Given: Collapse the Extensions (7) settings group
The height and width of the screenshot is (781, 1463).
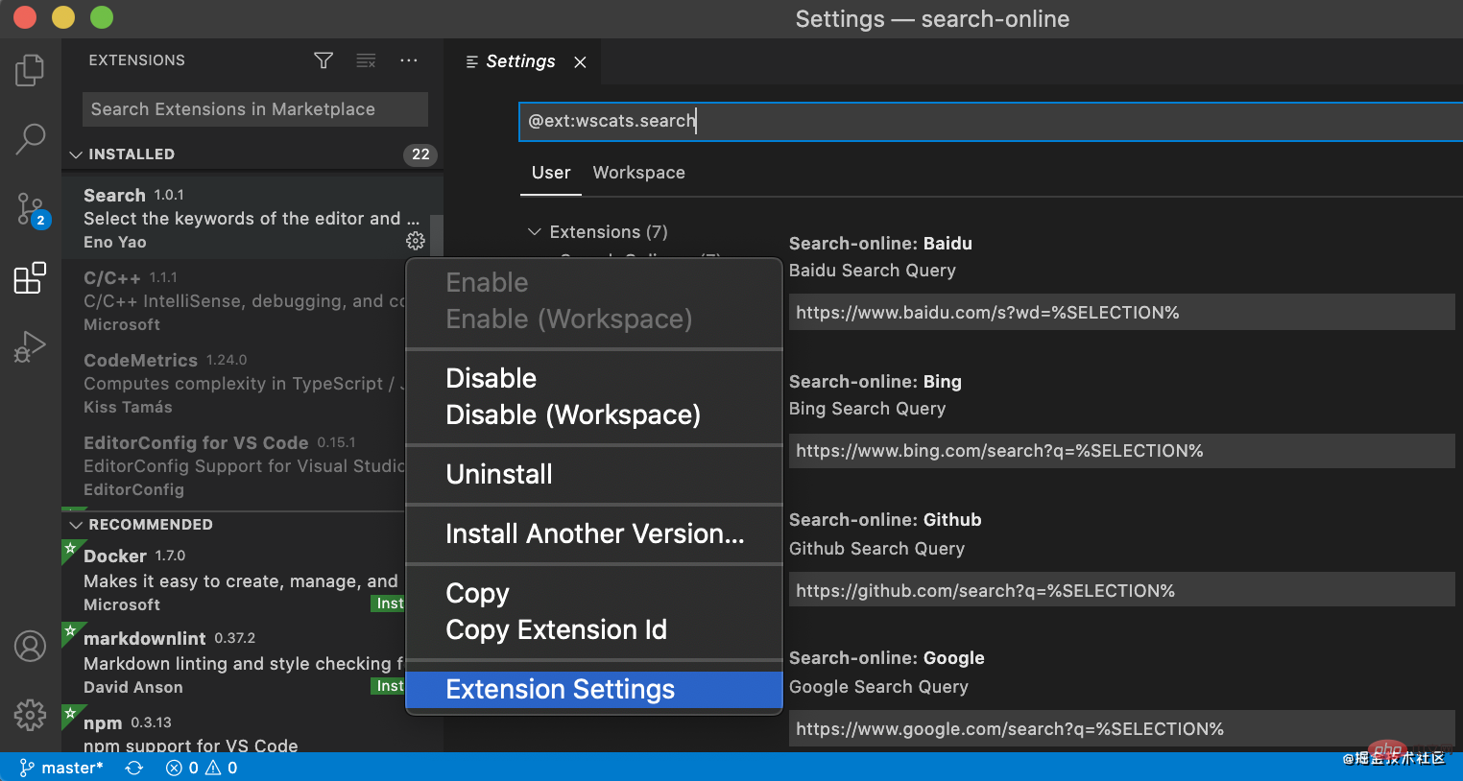Looking at the screenshot, I should point(535,231).
